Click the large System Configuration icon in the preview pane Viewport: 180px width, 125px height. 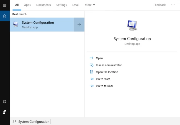coord(132,25)
